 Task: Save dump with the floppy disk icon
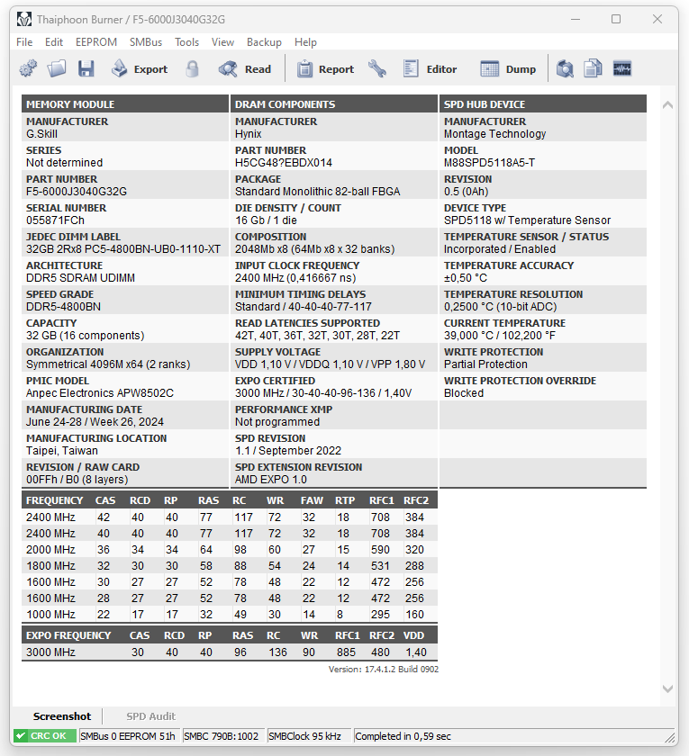coord(86,68)
